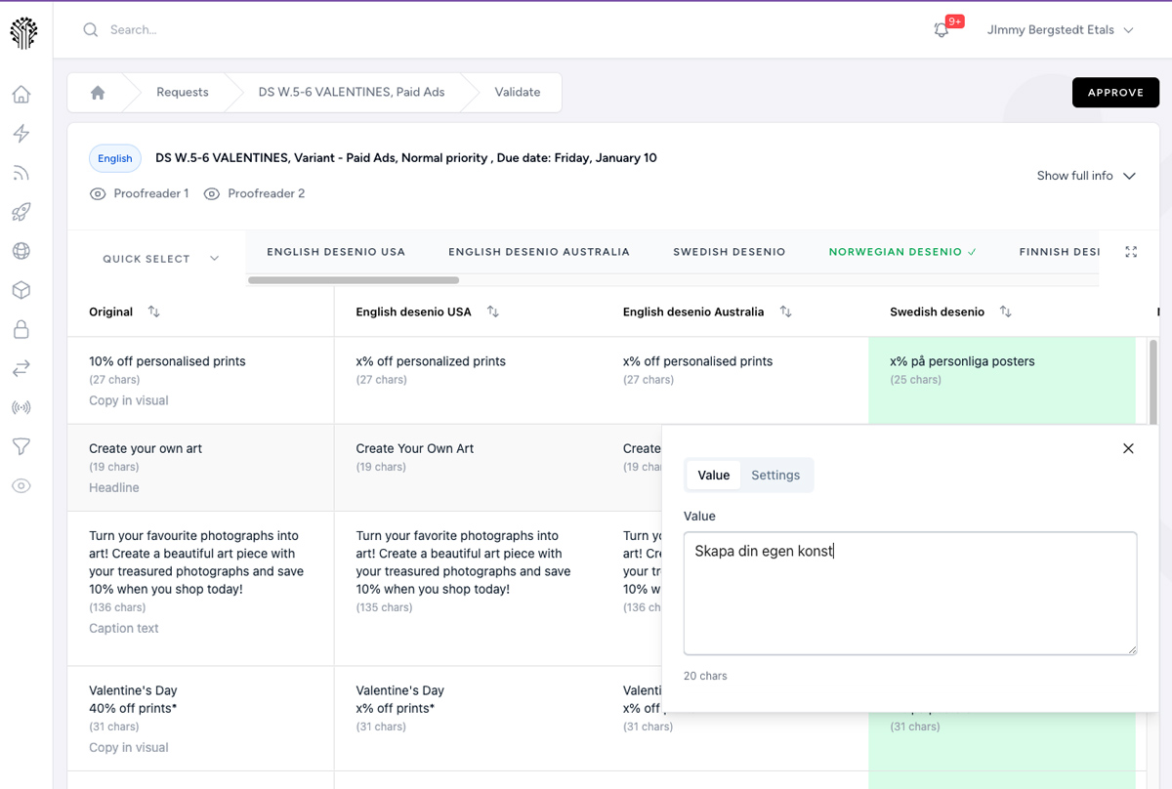The width and height of the screenshot is (1172, 789).
Task: Select USA cell 'Create Your Own Art'
Action: pos(468,468)
